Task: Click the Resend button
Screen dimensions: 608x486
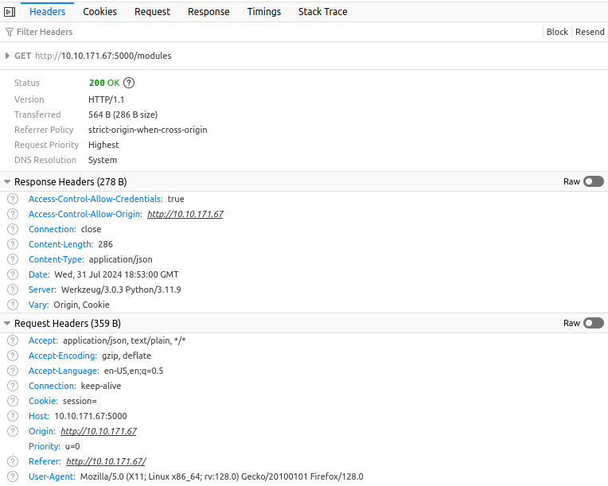Action: point(590,32)
